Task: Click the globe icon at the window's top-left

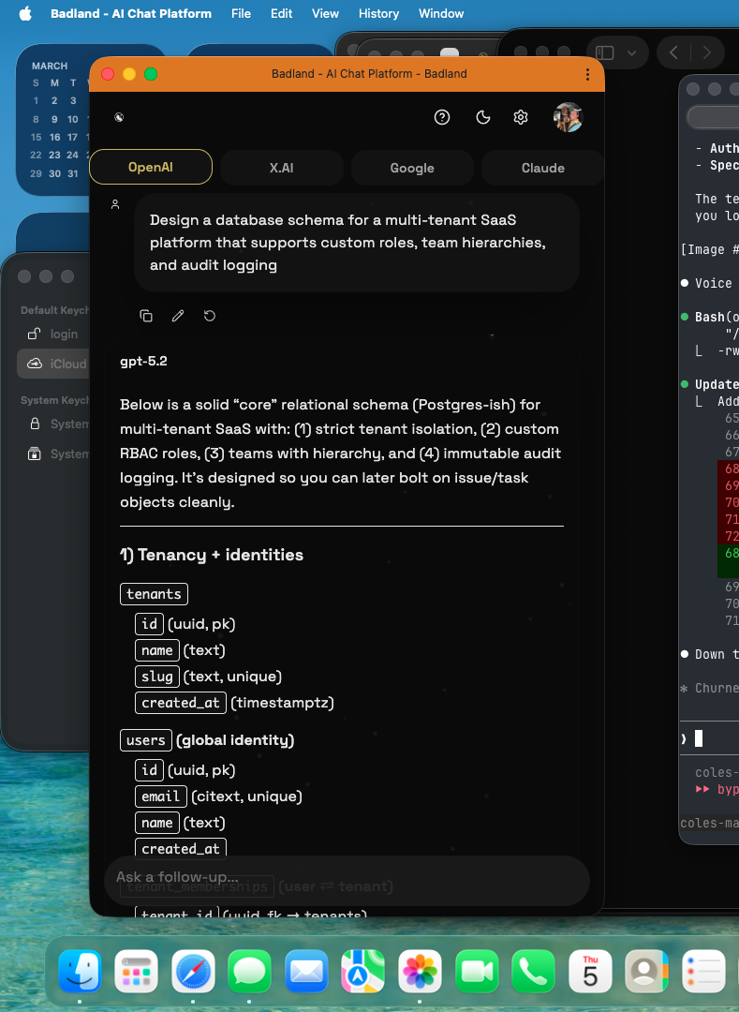Action: pyautogui.click(x=120, y=117)
